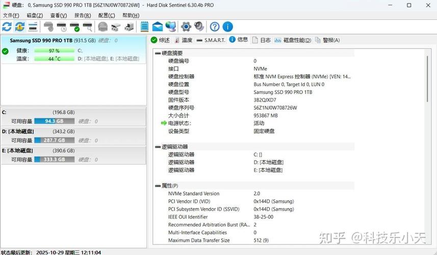
Task: Collapse the 逻辑驱动器 section
Action: click(x=158, y=146)
